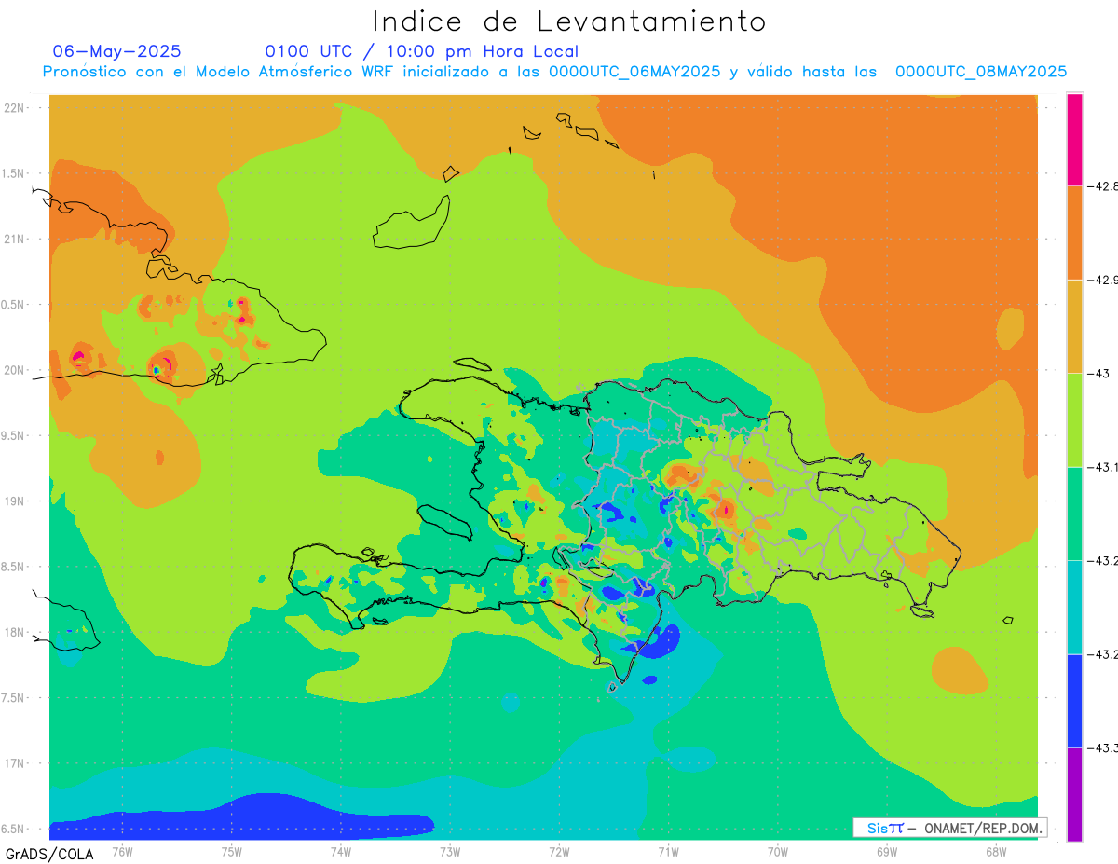
Task: Click the legend value "-43"
Action: tap(1098, 374)
